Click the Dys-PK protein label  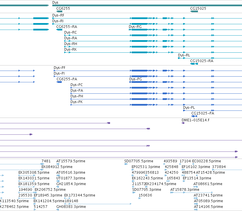77,102
